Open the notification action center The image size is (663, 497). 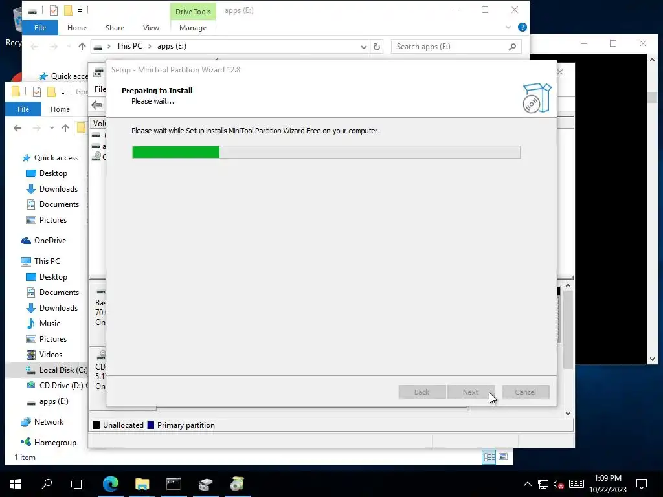[x=642, y=483]
